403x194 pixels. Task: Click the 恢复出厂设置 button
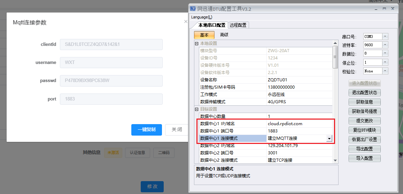tap(364, 140)
